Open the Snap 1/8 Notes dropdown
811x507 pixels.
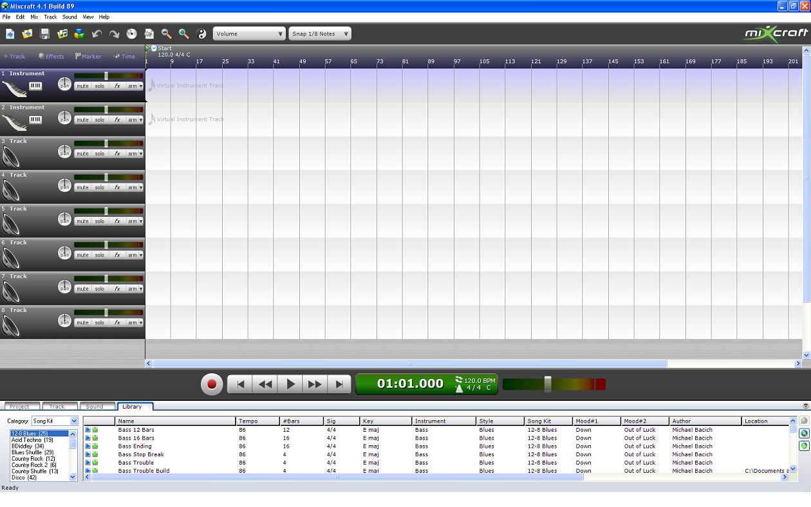point(320,34)
